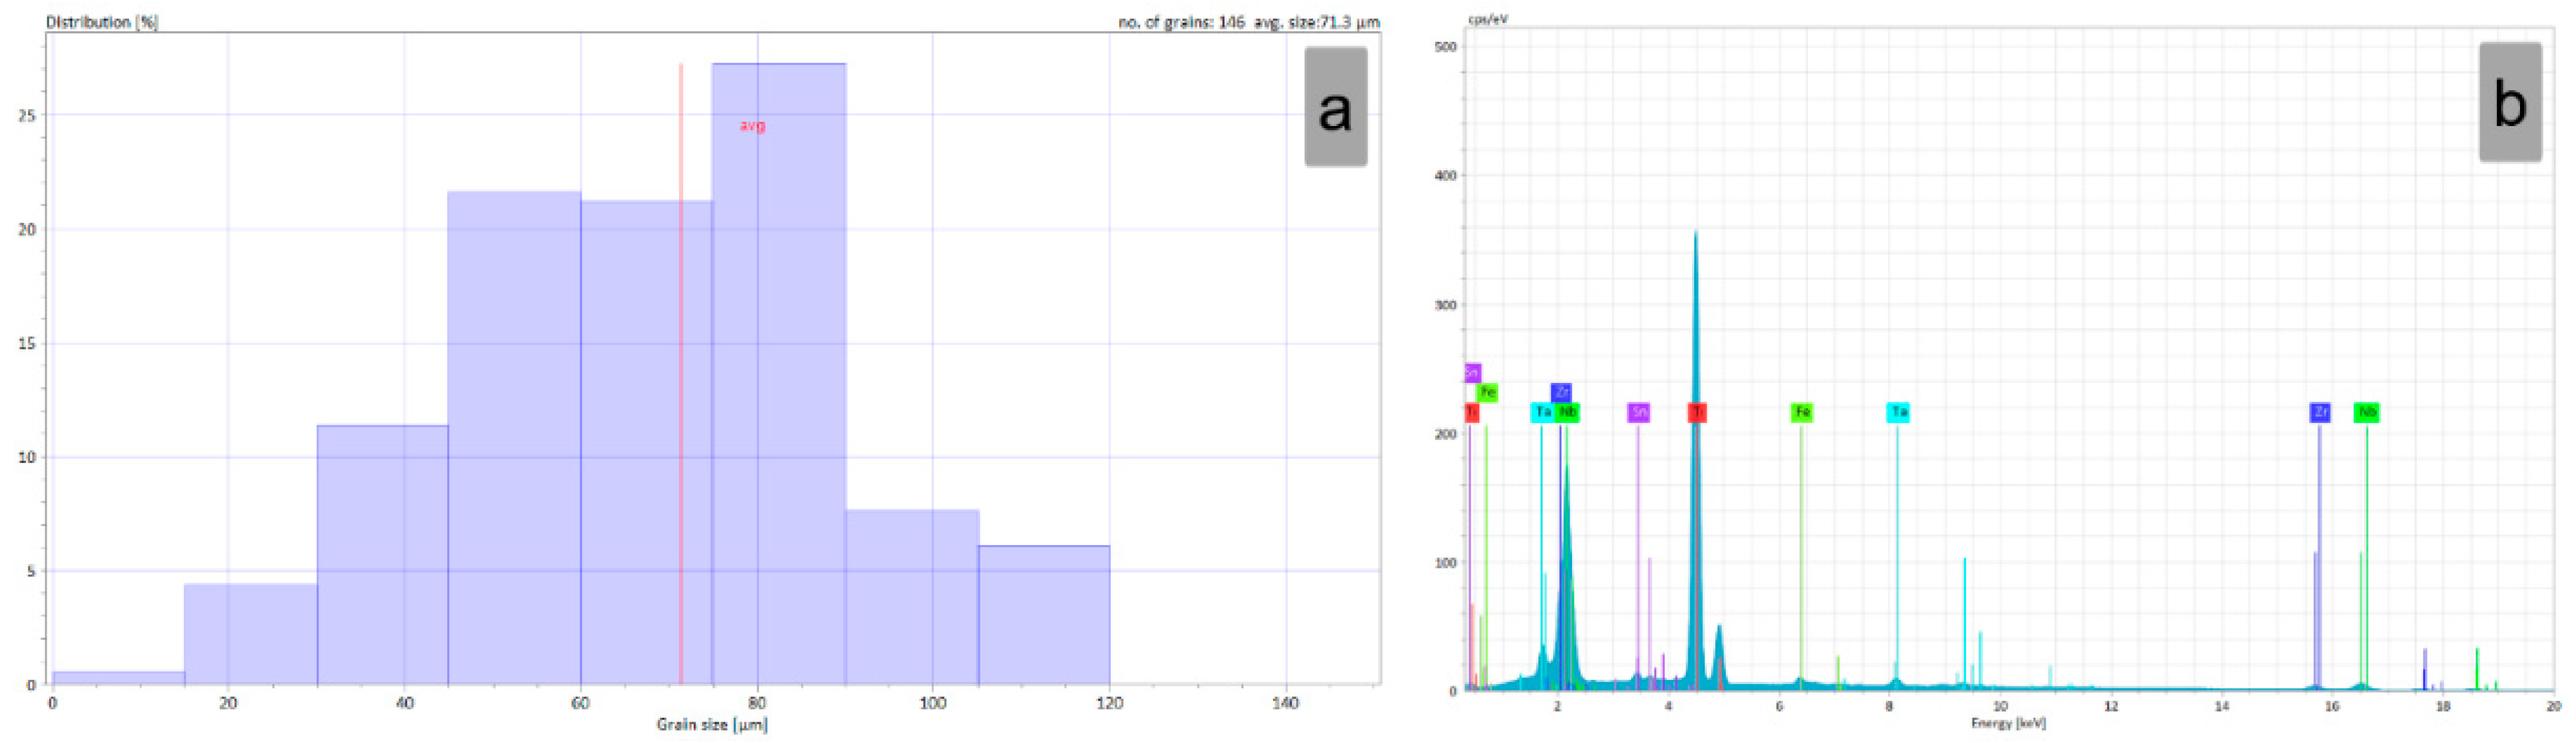Click the gray panel label 'a'
The height and width of the screenshot is (743, 2576).
coord(1335,107)
